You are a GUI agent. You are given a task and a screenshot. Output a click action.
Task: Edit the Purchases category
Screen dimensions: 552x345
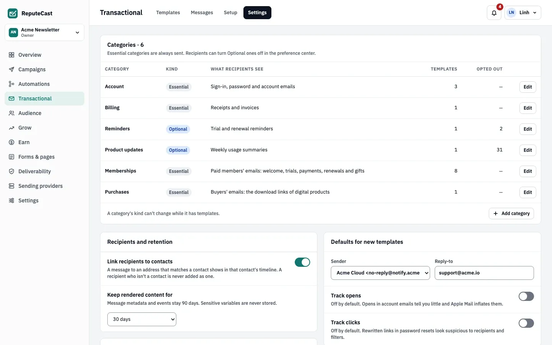[528, 192]
